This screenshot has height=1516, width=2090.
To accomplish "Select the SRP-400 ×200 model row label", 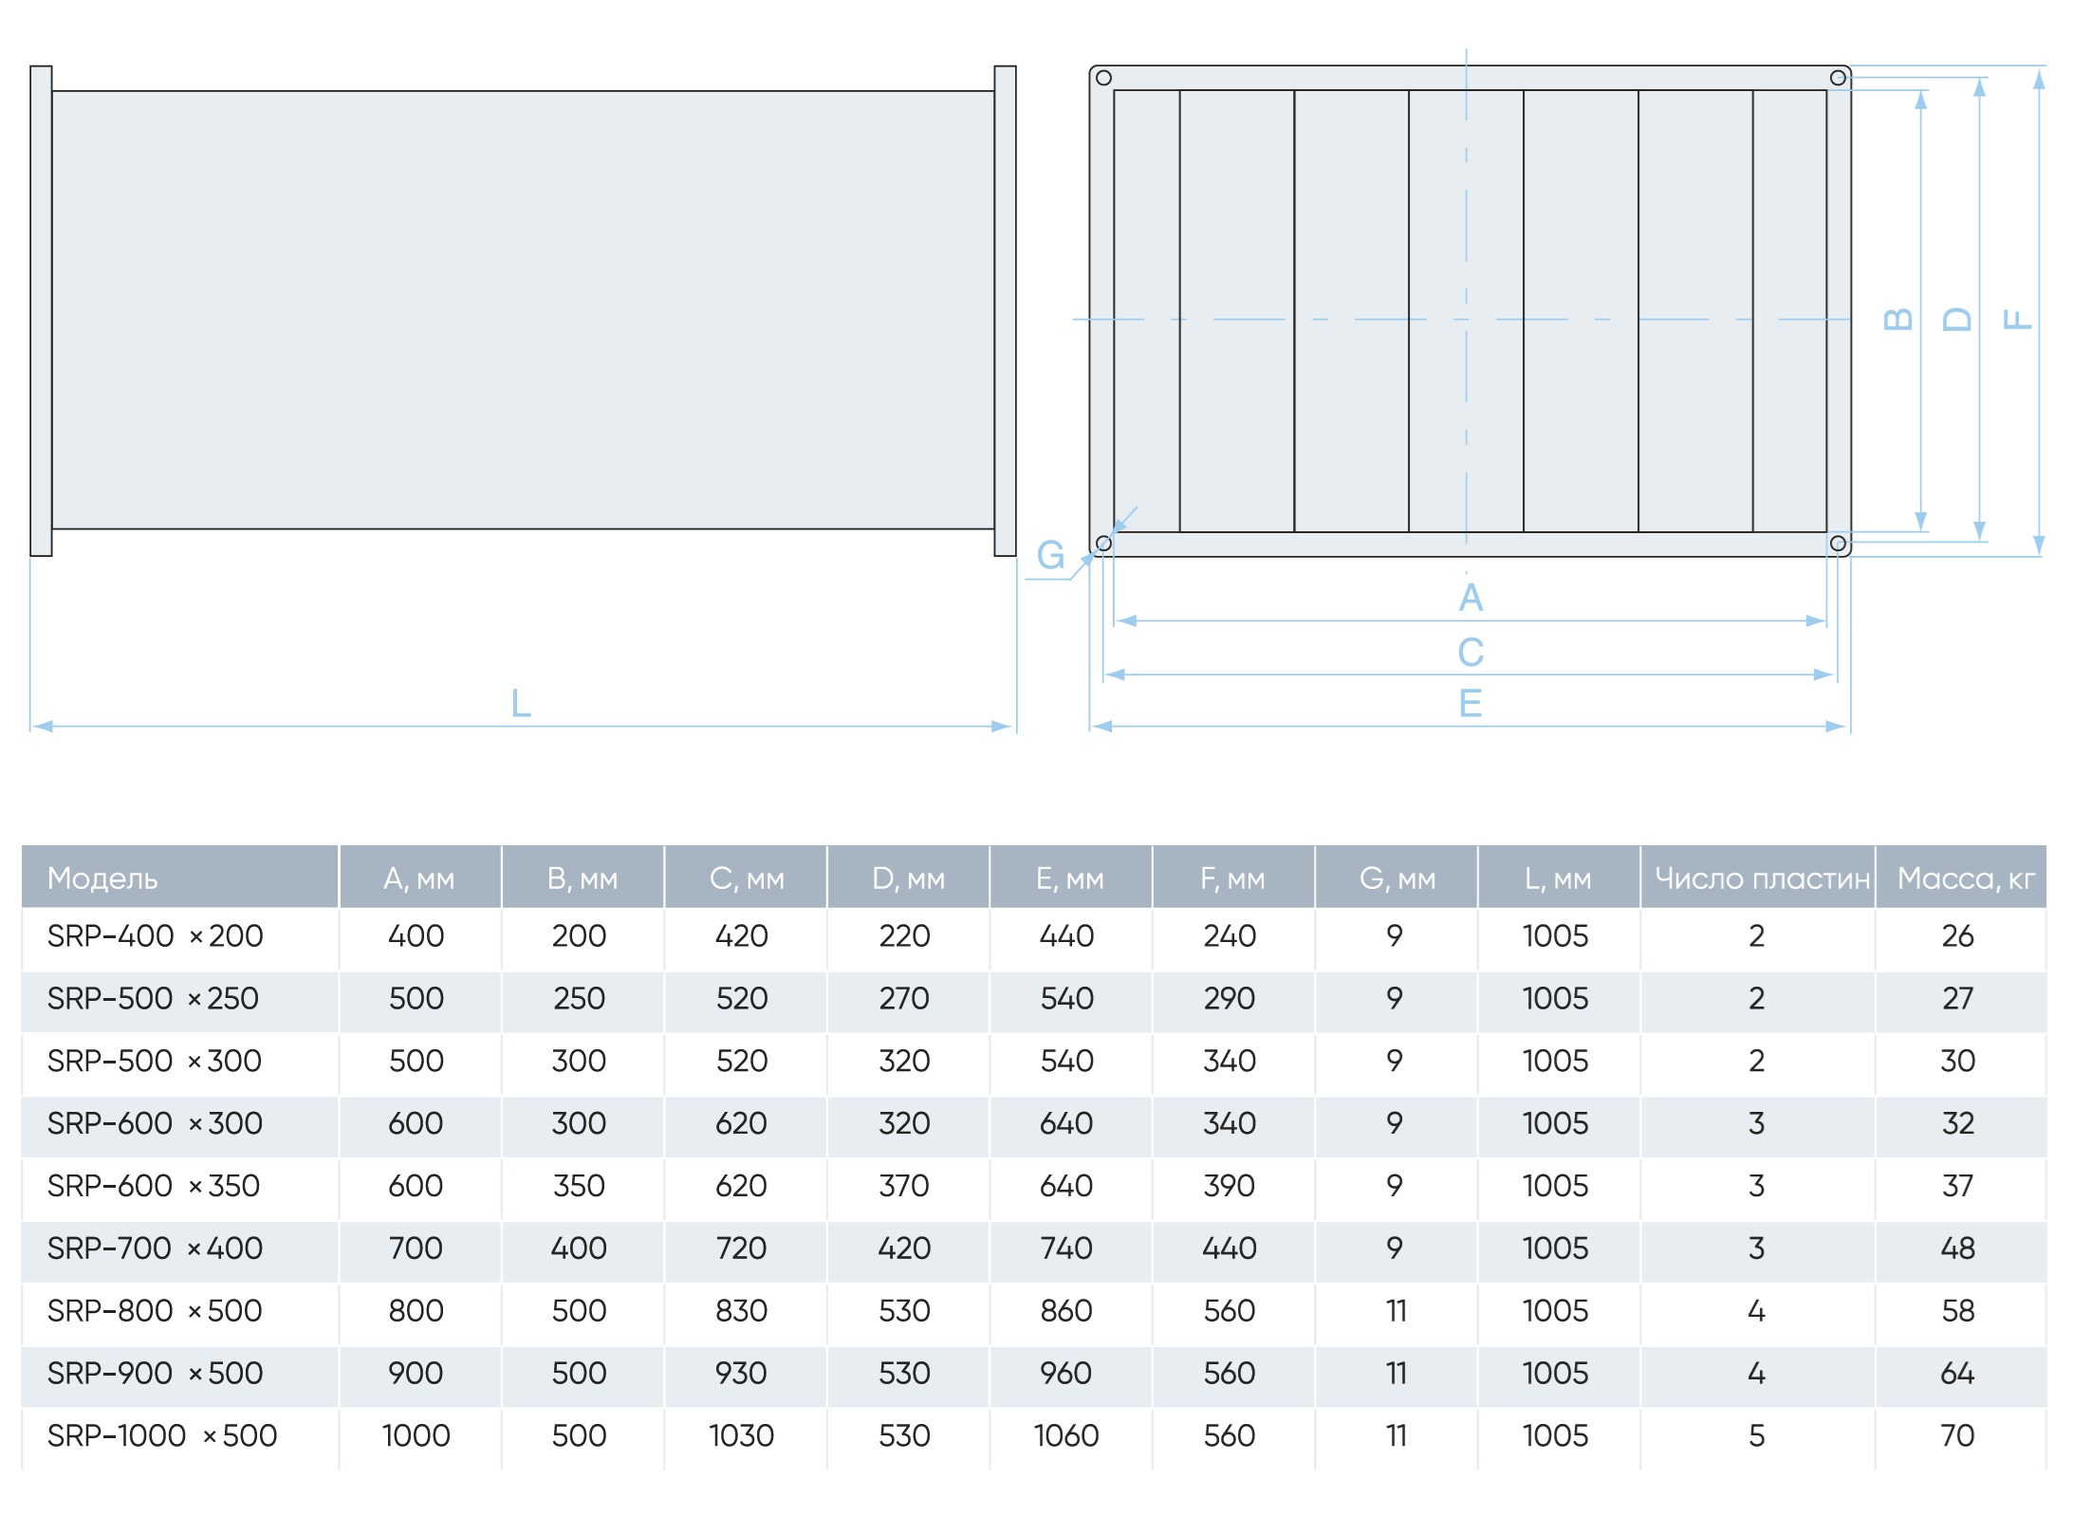I will (156, 935).
